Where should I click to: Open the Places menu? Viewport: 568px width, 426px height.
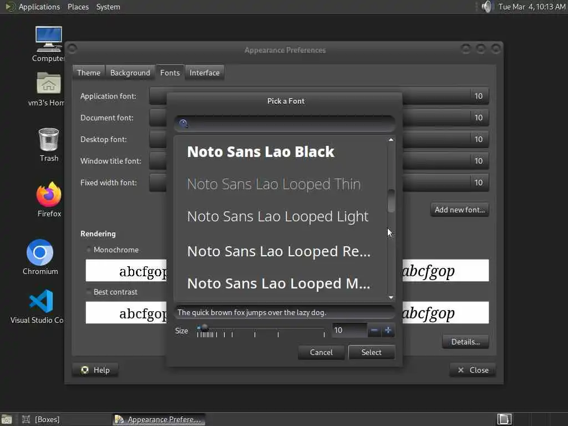click(x=78, y=7)
